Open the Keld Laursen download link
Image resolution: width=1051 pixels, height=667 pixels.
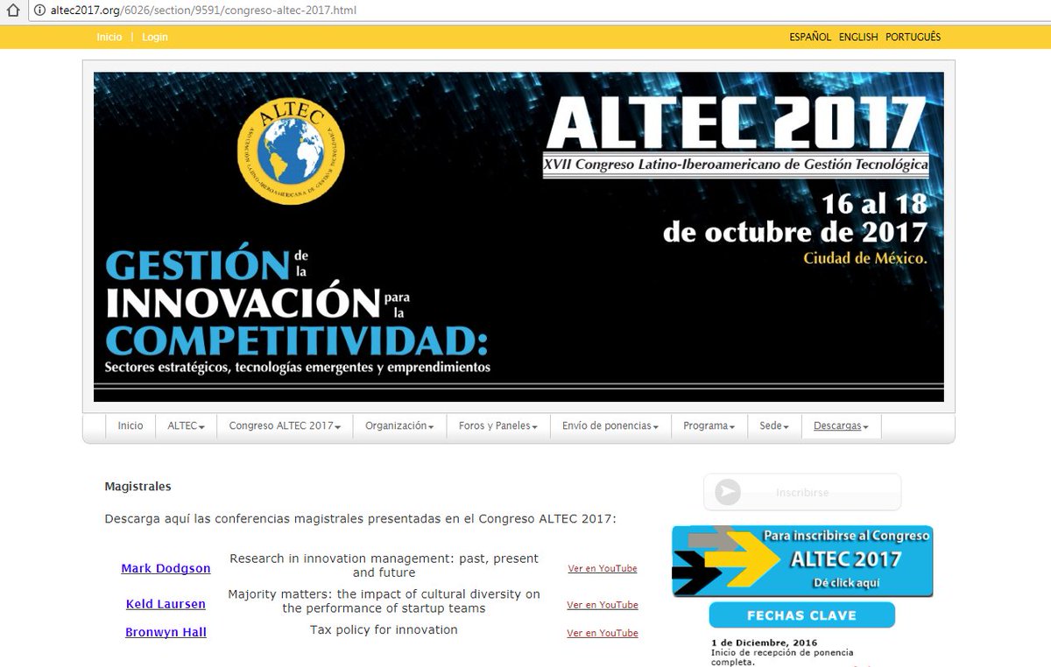pos(166,604)
